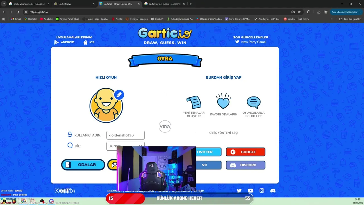Open the Haritalar bookmark
Viewport: 364px width, 205px height.
pyautogui.click(x=30, y=19)
